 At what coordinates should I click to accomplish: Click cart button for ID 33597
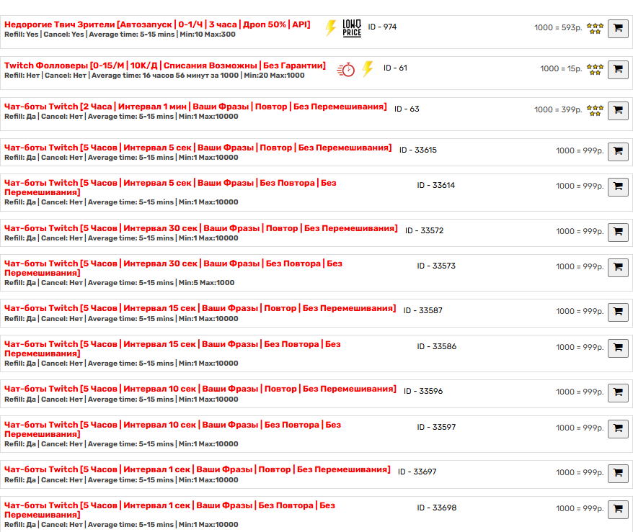(x=618, y=429)
